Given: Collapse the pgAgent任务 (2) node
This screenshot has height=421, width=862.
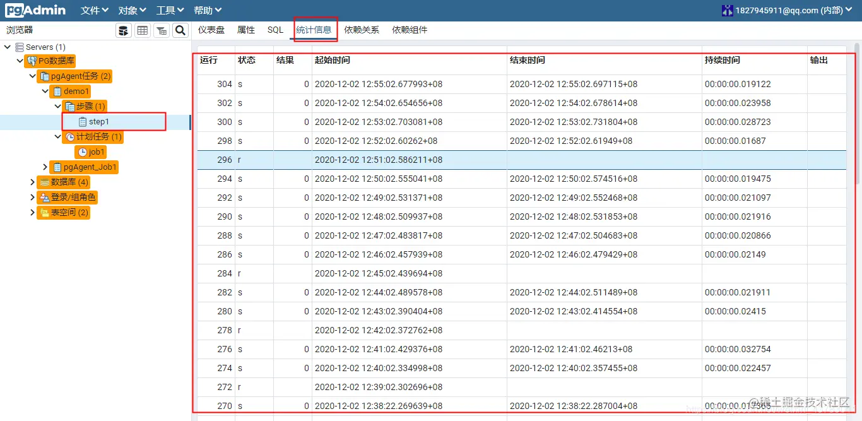Looking at the screenshot, I should tap(32, 76).
